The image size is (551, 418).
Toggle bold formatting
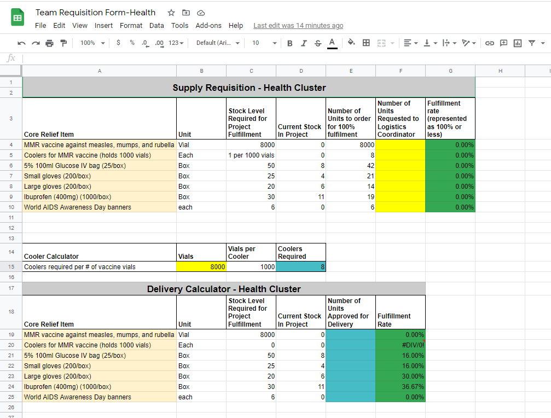(290, 43)
